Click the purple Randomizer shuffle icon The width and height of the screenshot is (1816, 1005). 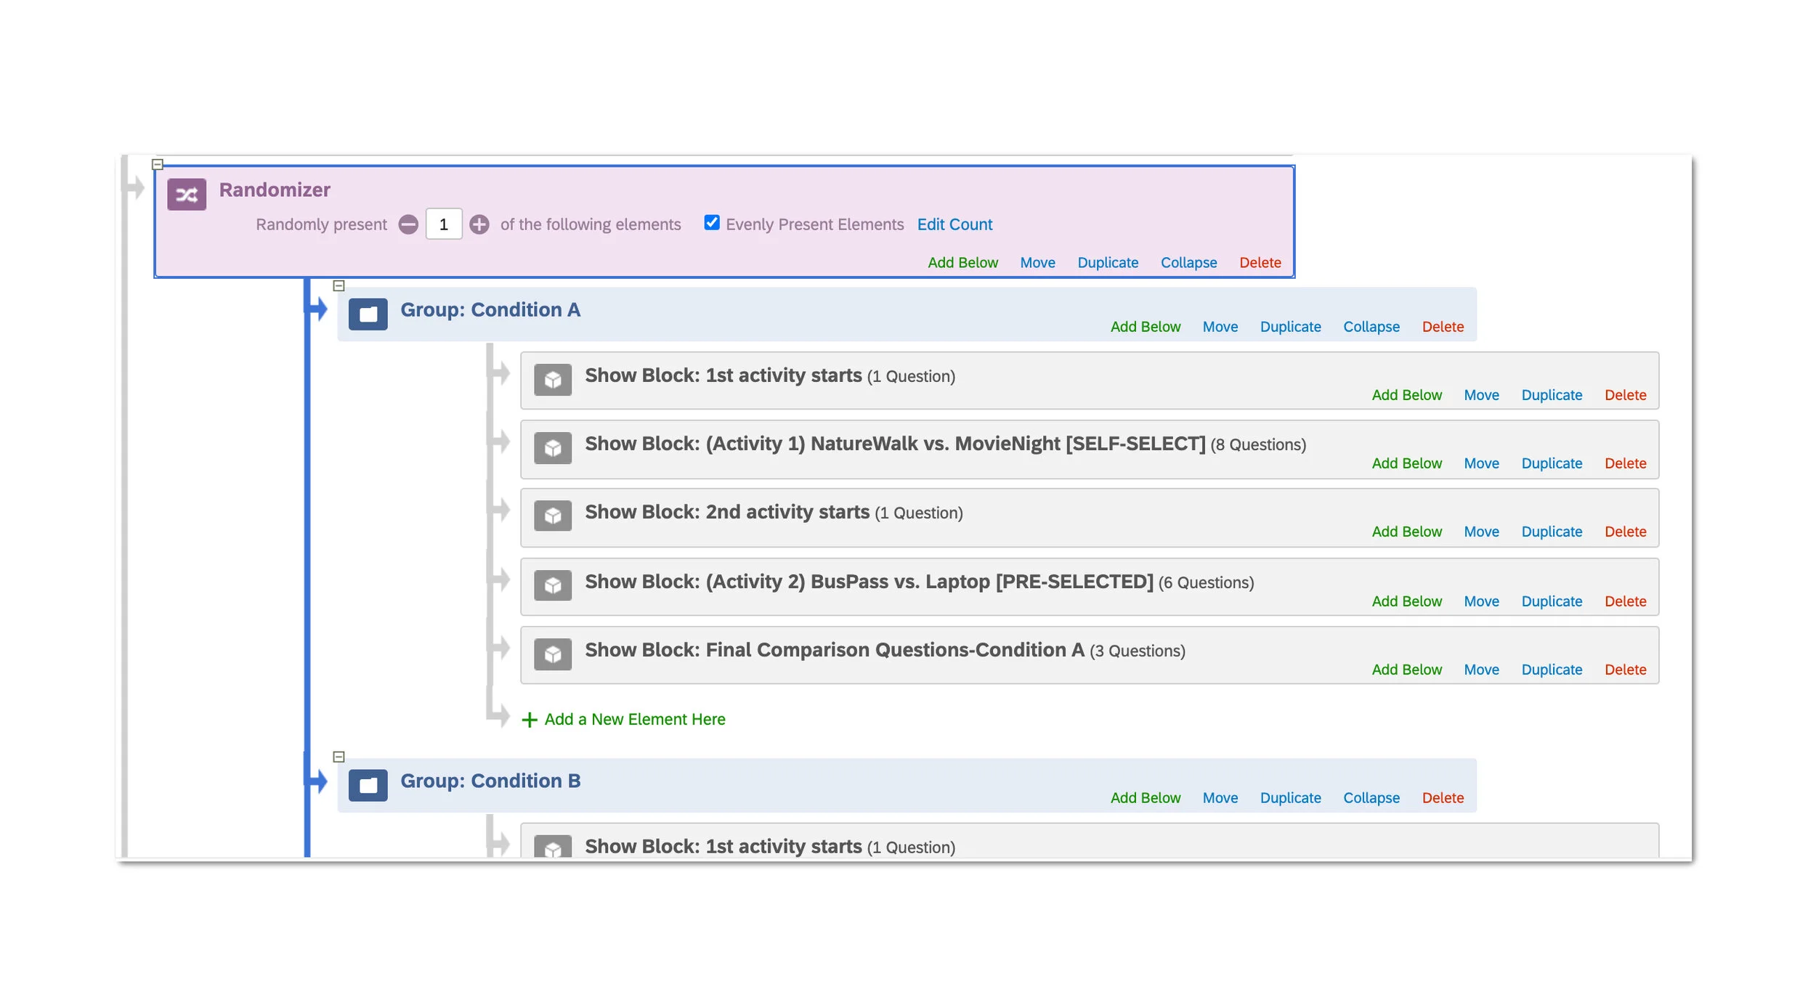187,195
